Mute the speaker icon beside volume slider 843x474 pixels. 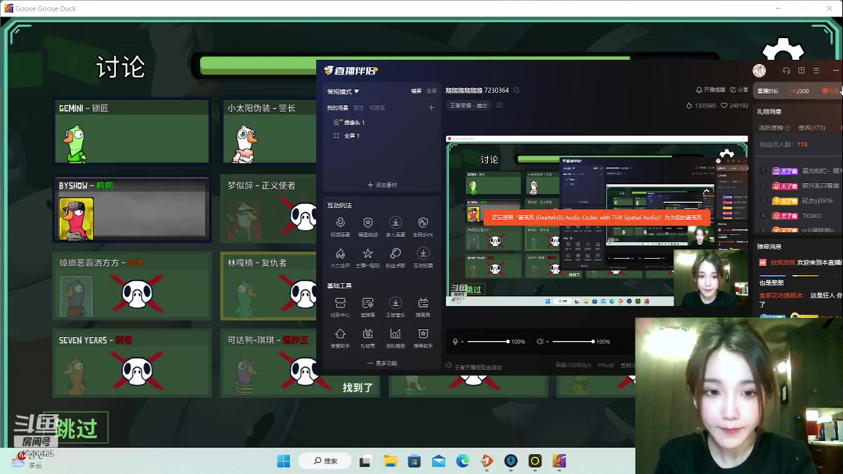[x=540, y=342]
